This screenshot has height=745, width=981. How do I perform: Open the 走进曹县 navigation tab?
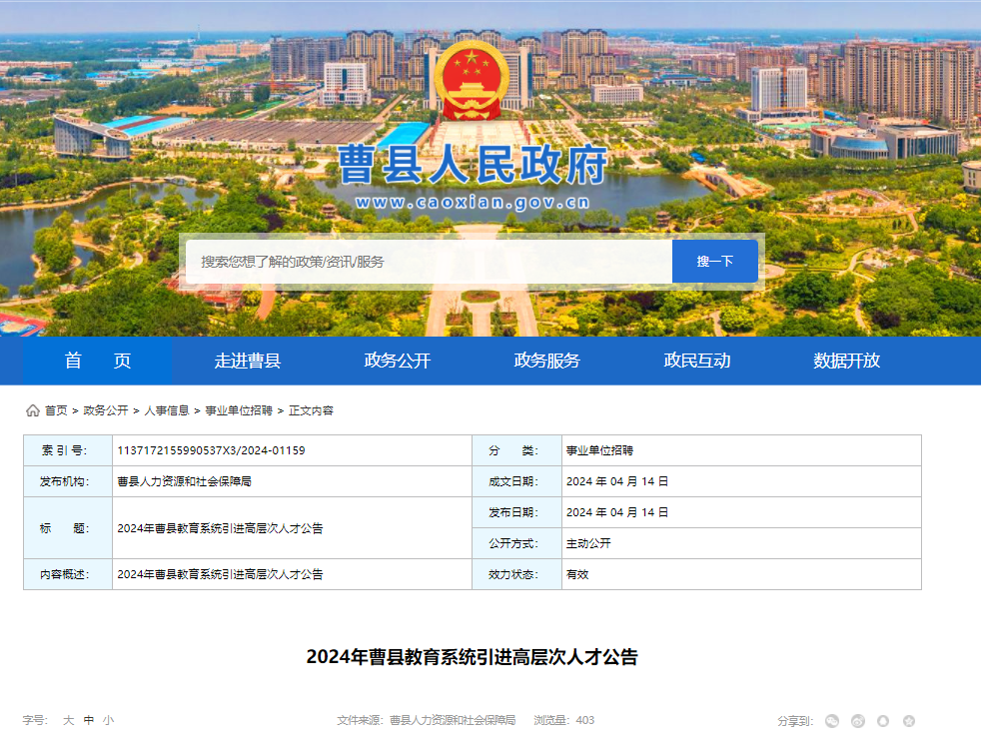(247, 361)
